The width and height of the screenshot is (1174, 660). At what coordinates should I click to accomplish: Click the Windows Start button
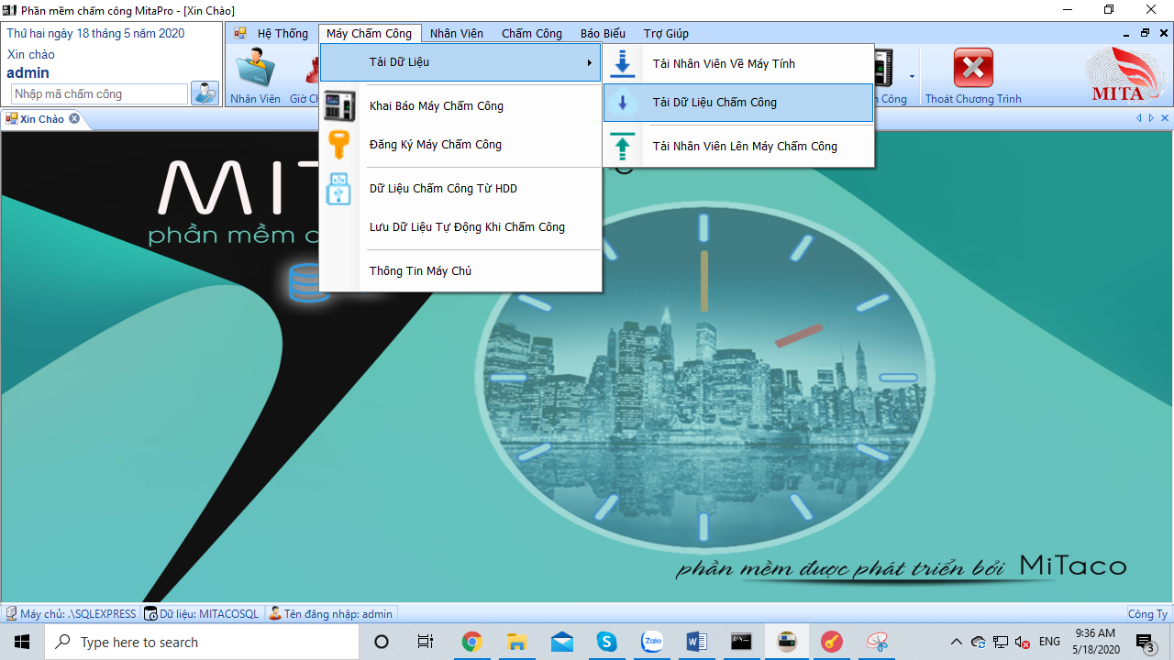coord(22,642)
